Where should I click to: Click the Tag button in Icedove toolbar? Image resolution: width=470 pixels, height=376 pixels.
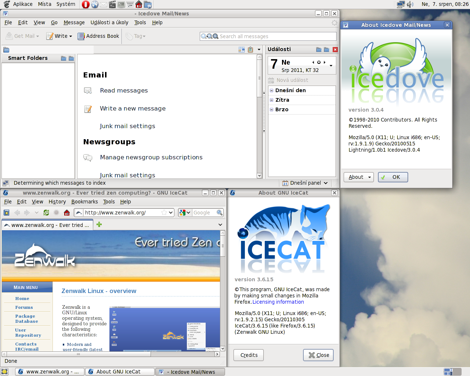pos(135,36)
